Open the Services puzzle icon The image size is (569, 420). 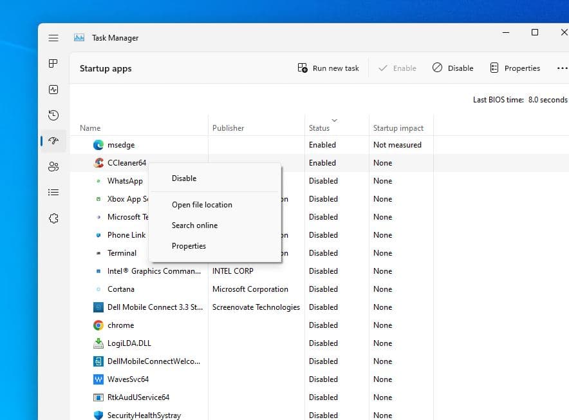(x=53, y=218)
